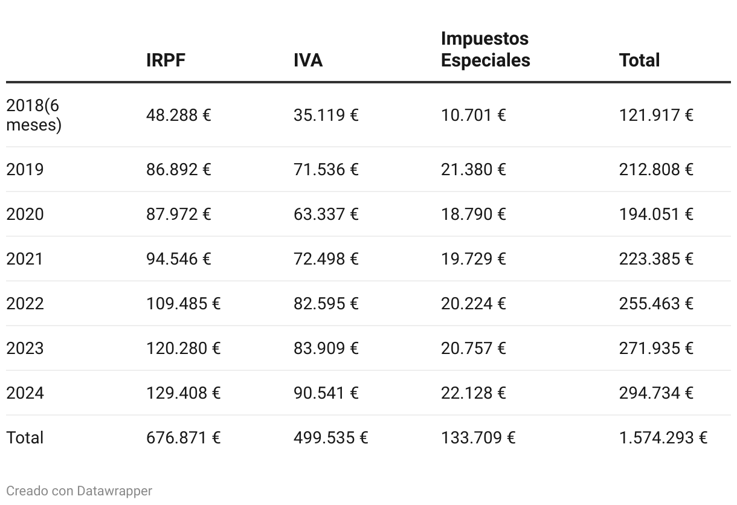This screenshot has width=737, height=505.
Task: Select the Impuestos Especiales total 133.709 €
Action: [478, 437]
